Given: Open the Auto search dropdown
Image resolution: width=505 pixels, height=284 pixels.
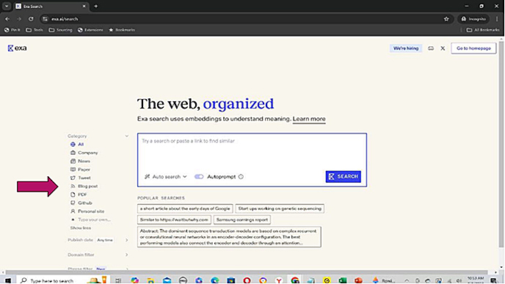Looking at the screenshot, I should pos(166,176).
